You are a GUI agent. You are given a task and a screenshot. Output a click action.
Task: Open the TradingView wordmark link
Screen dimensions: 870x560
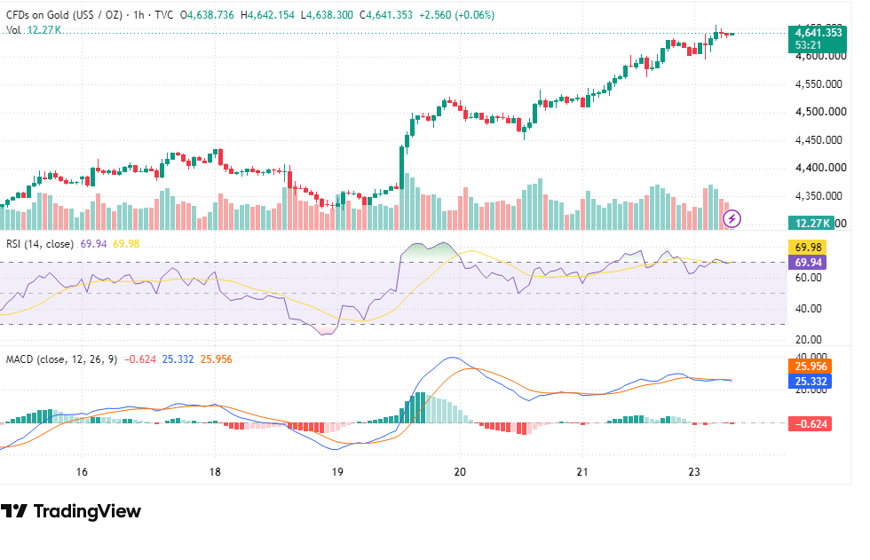click(x=87, y=510)
